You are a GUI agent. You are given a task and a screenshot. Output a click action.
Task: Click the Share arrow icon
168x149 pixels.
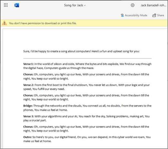tap(154, 15)
